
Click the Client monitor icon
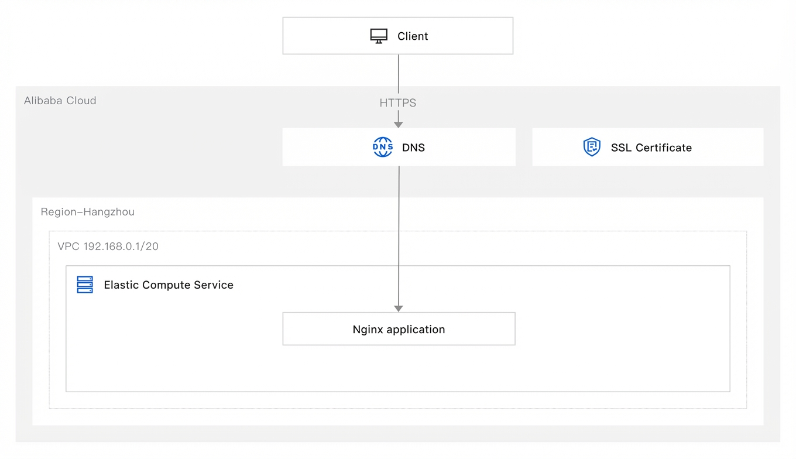379,36
